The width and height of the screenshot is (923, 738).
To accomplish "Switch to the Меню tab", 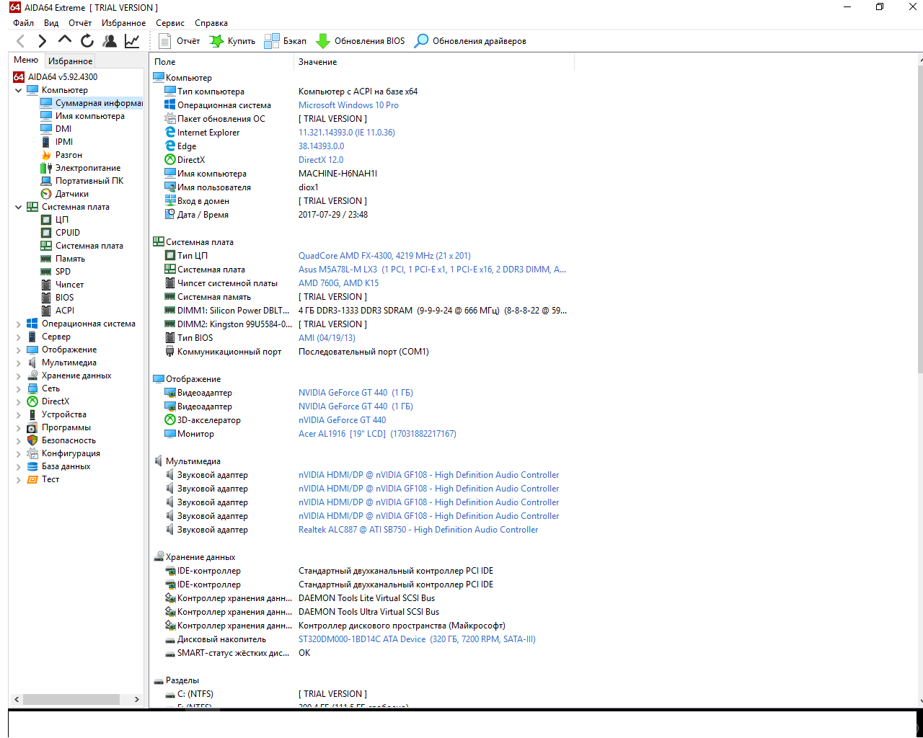I will click(x=26, y=60).
